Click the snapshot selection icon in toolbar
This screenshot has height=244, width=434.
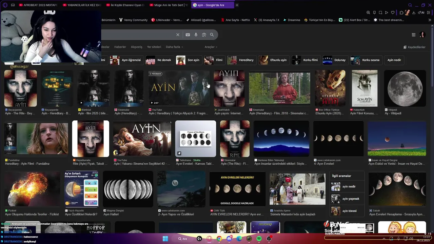click(x=380, y=13)
